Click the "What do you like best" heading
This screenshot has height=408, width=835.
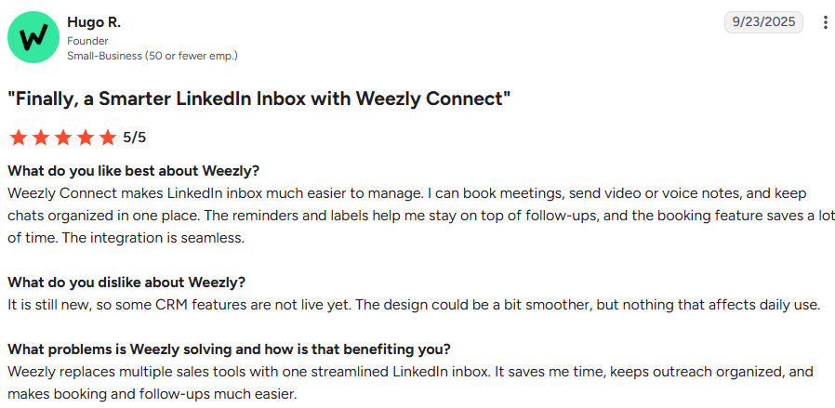tap(133, 171)
